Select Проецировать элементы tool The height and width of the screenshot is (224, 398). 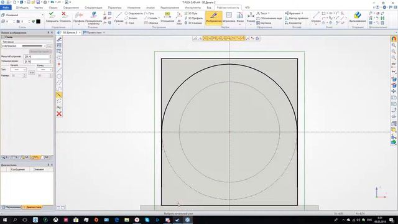pyautogui.click(x=93, y=18)
